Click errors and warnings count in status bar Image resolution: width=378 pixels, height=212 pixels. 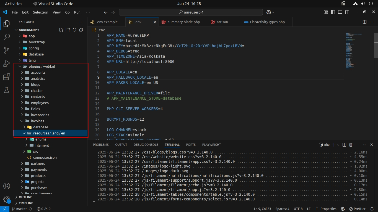(44, 209)
